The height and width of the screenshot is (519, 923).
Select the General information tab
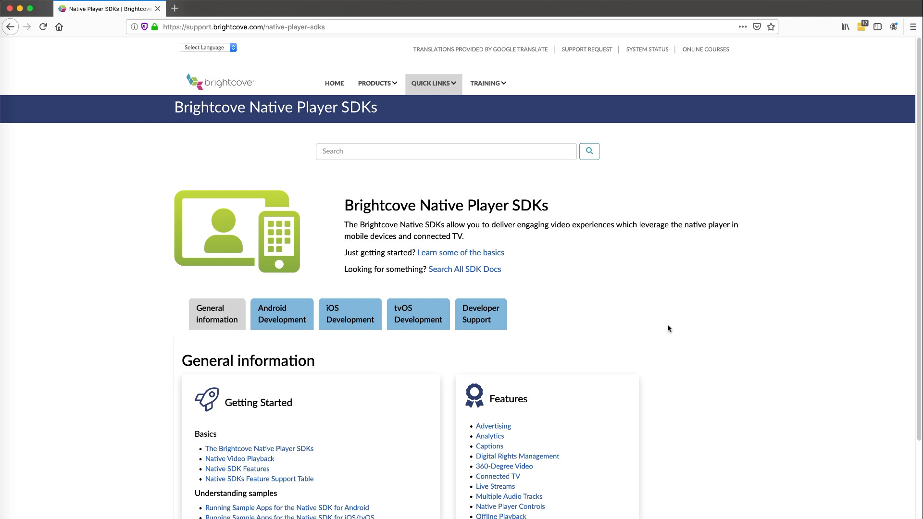[x=217, y=314]
